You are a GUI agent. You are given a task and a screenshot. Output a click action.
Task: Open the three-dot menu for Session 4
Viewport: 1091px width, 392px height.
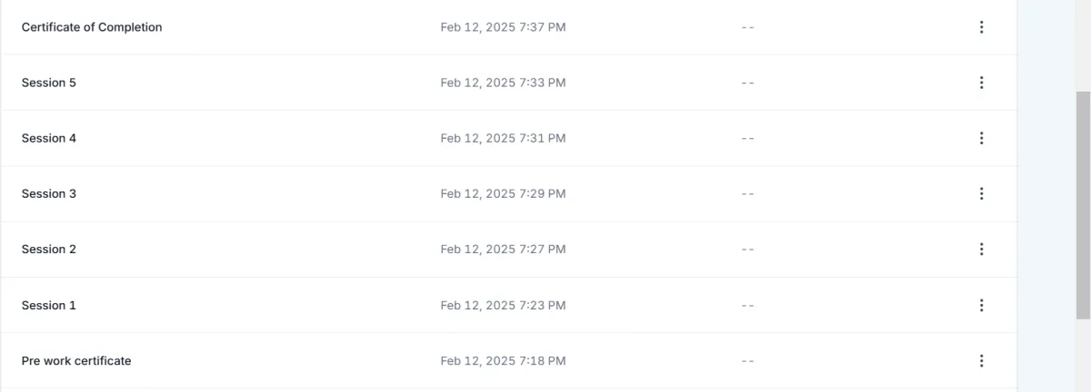981,138
